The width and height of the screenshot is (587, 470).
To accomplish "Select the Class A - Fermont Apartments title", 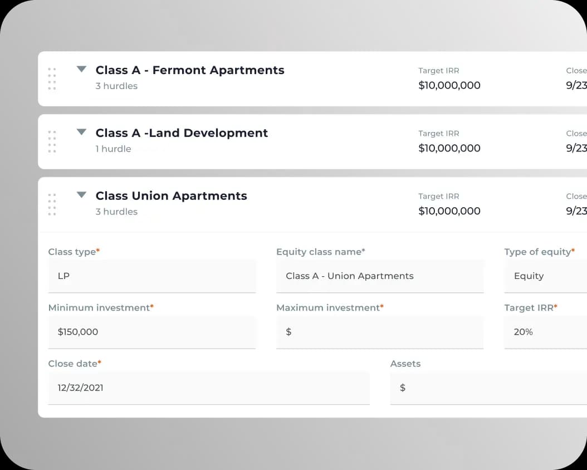I will coord(190,70).
